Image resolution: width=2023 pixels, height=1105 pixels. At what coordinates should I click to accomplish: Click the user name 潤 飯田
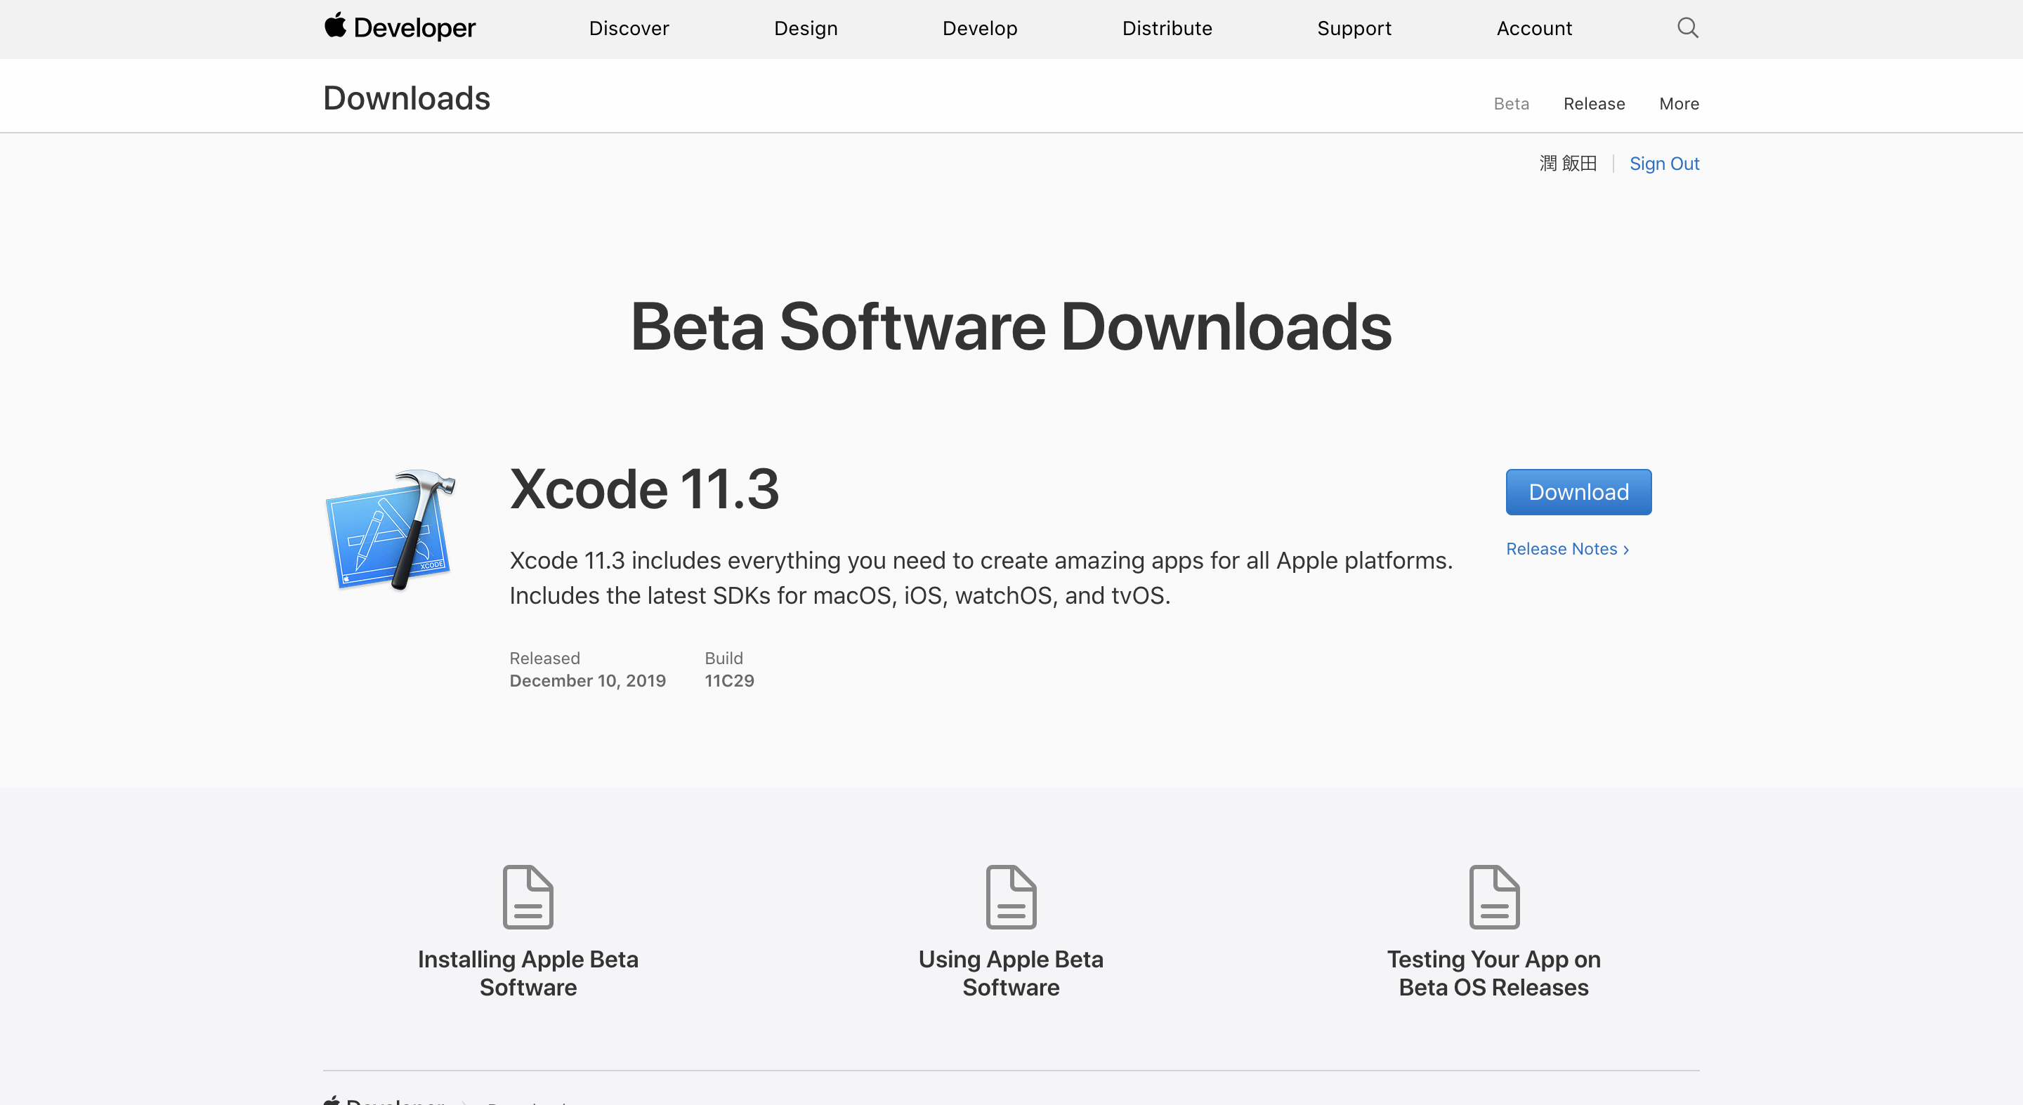[1568, 164]
